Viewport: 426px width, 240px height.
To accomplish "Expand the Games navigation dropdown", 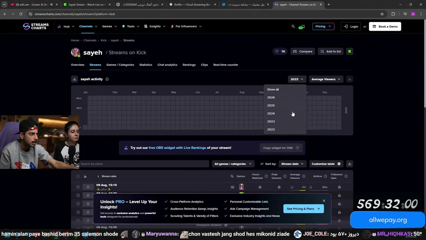I will click(109, 26).
